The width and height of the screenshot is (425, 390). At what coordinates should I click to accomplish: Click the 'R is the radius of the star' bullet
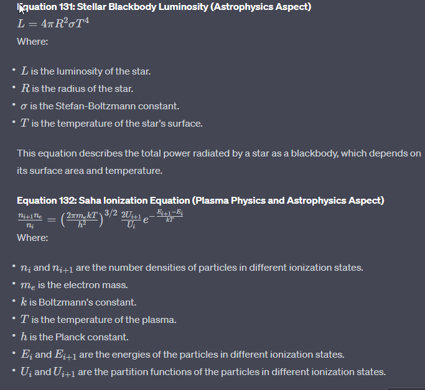77,89
